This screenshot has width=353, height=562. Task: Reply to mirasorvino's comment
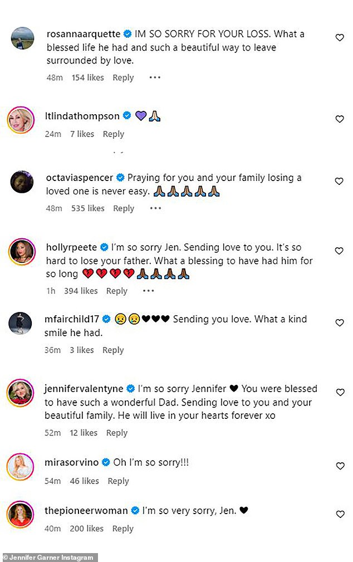pyautogui.click(x=118, y=481)
